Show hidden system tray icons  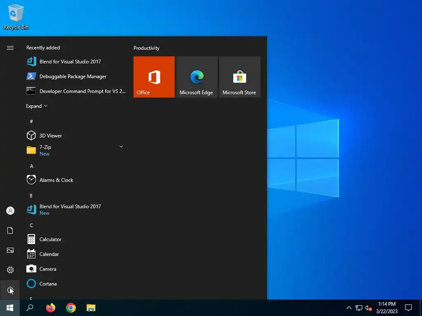[x=349, y=308]
